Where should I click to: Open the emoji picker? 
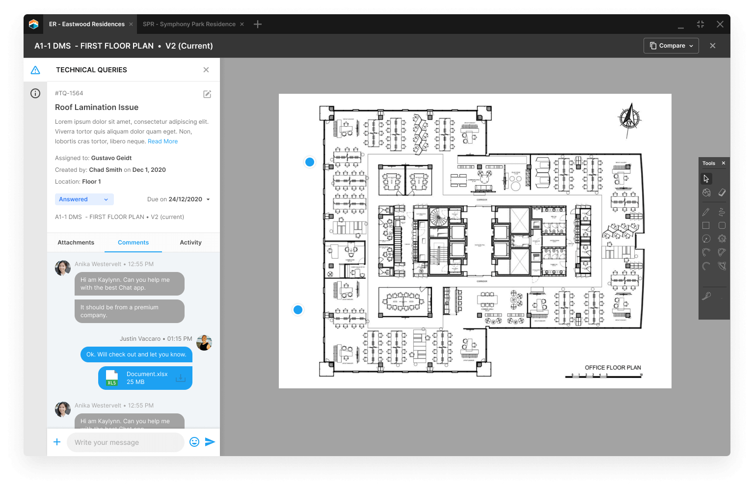click(x=194, y=442)
